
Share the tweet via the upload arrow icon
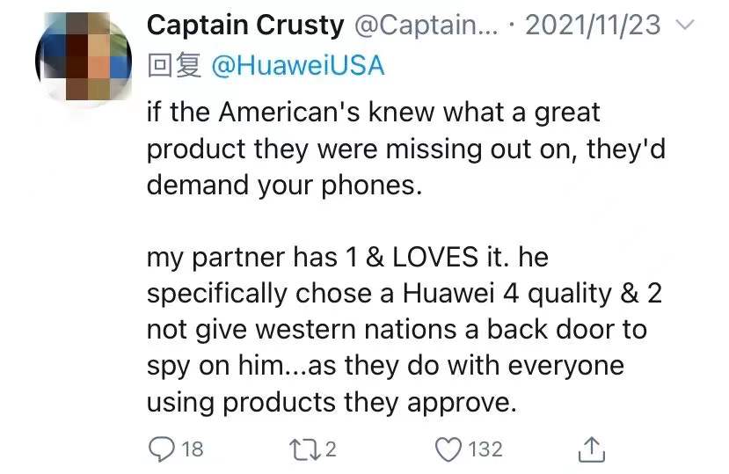[x=592, y=448]
